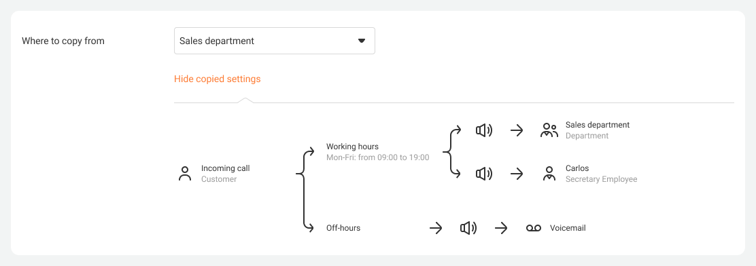The image size is (756, 266).
Task: Click the speaker icon before Sales department
Action: tap(484, 130)
